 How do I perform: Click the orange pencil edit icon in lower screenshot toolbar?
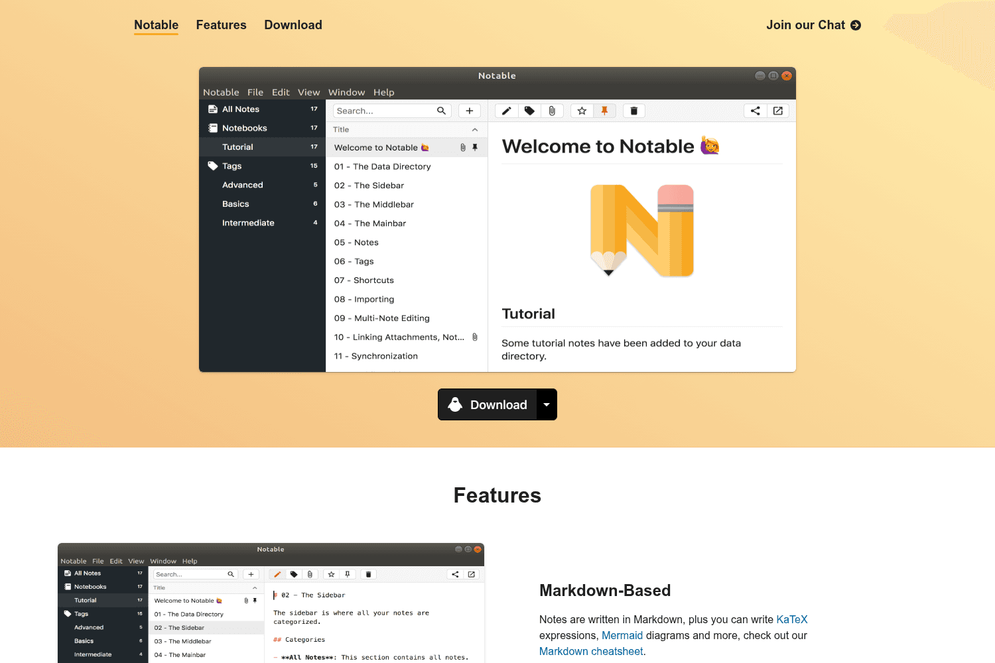(277, 574)
